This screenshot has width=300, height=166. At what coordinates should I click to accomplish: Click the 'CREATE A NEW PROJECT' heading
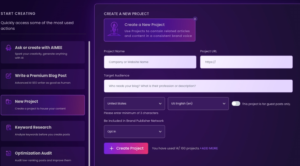point(126,14)
